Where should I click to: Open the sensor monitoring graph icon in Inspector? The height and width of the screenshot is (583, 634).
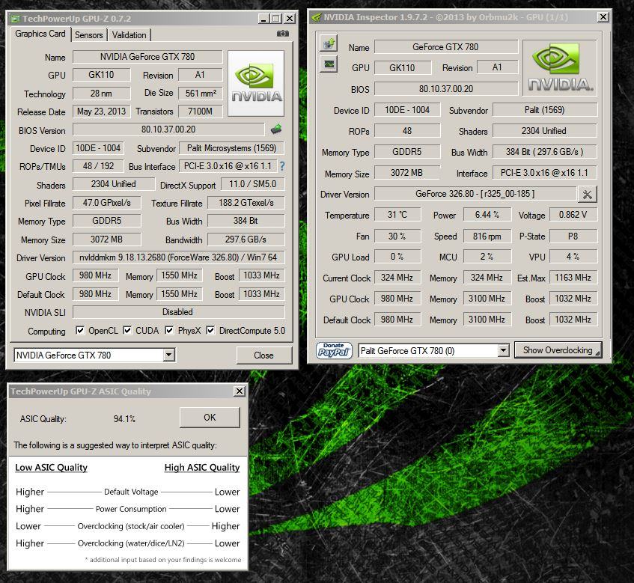pos(329,64)
